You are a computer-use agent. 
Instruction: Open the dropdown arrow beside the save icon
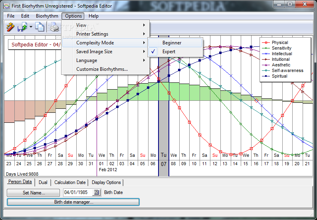click(31, 27)
